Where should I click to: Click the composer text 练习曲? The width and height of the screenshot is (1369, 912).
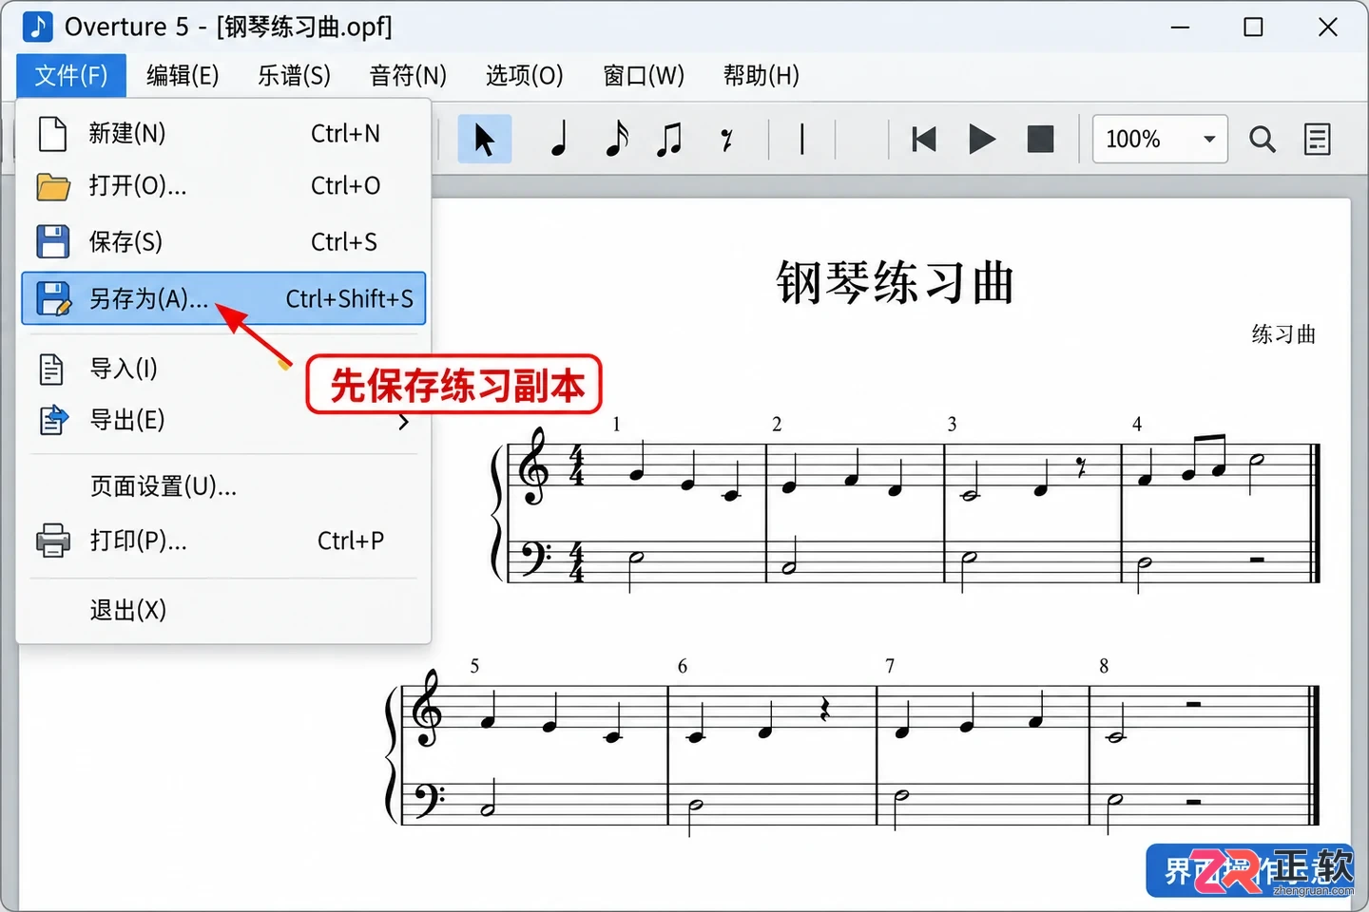1283,334
